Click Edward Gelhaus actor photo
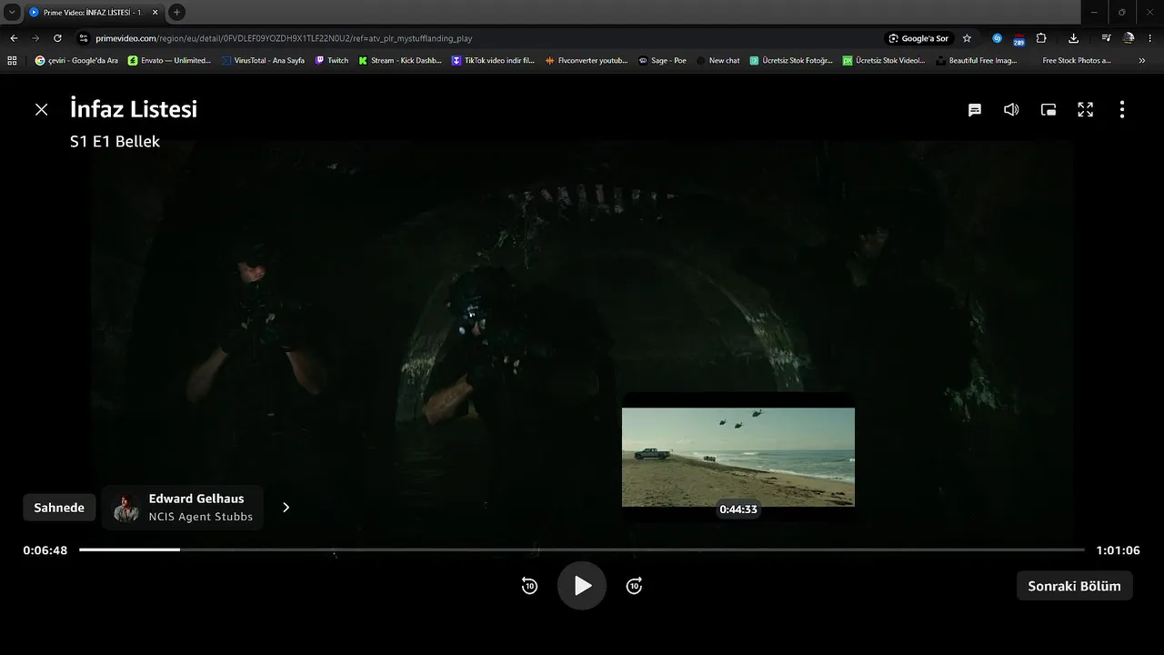This screenshot has width=1164, height=655. pos(125,508)
